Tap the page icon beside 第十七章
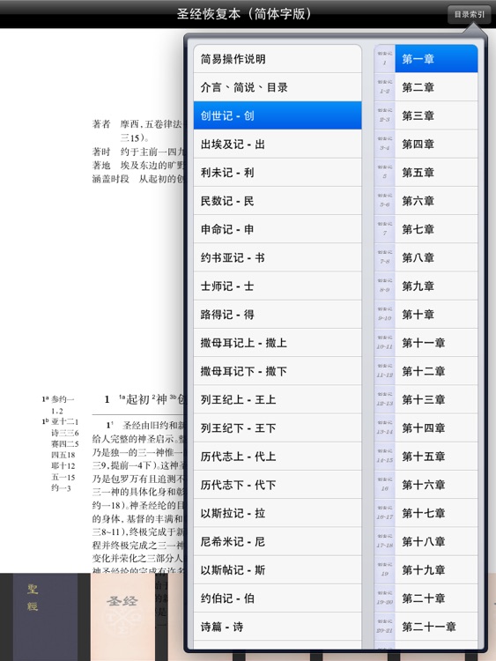This screenshot has width=496, height=661. tap(384, 513)
